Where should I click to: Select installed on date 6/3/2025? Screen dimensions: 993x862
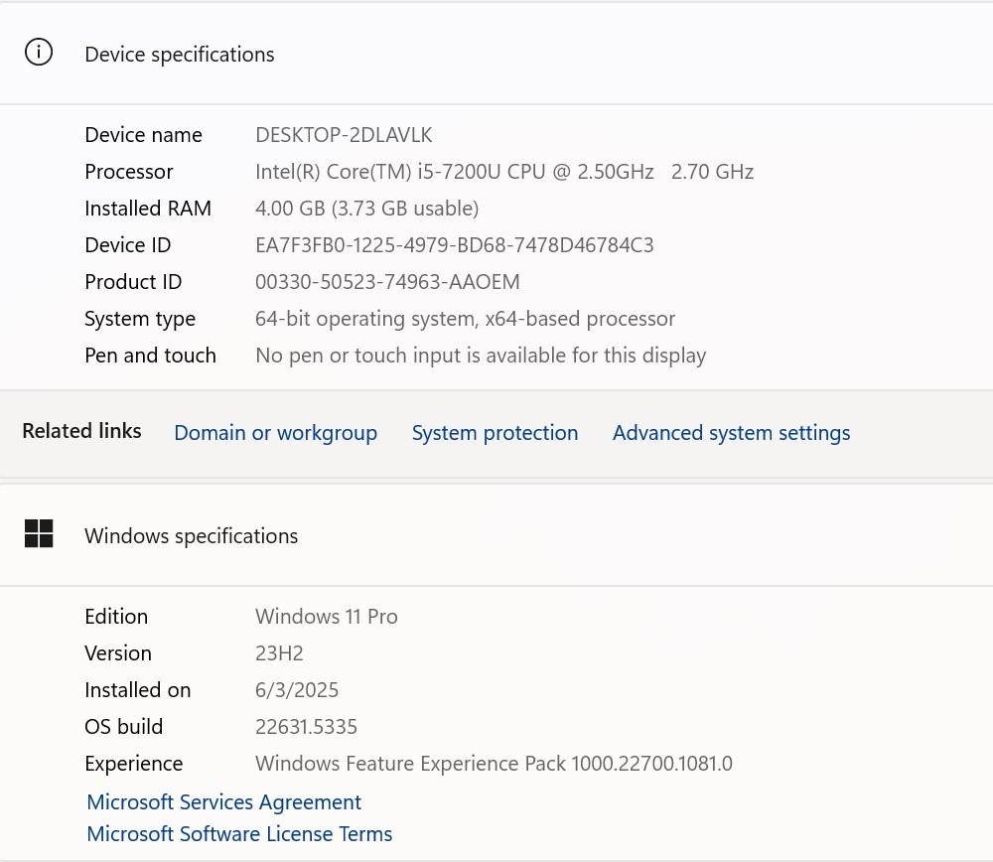(297, 690)
